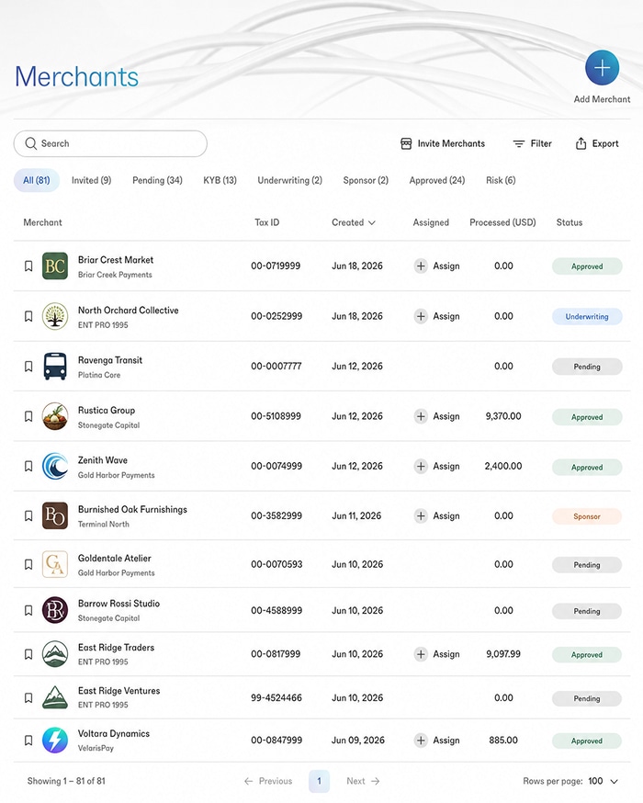Viewport: 643px width, 803px height.
Task: Switch to KYB (13) tab
Action: 220,180
